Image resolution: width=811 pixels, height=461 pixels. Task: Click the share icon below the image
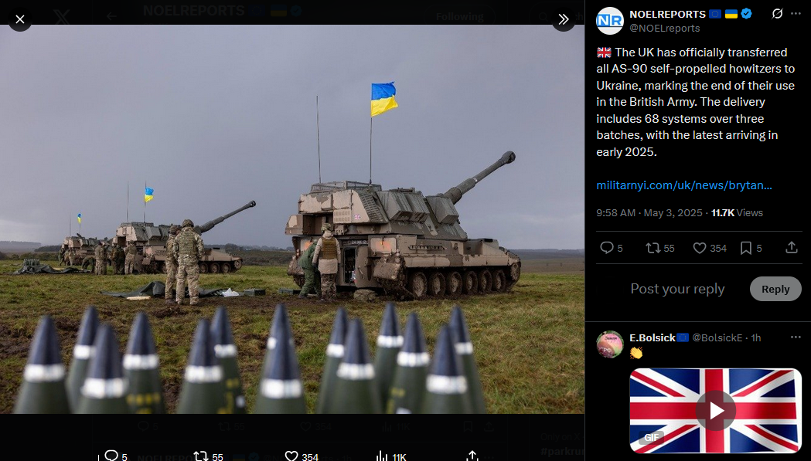[x=472, y=456]
